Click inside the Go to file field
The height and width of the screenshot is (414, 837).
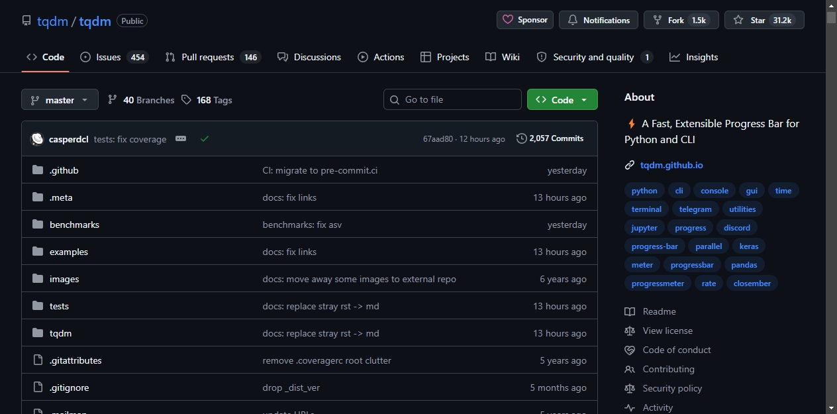[452, 99]
